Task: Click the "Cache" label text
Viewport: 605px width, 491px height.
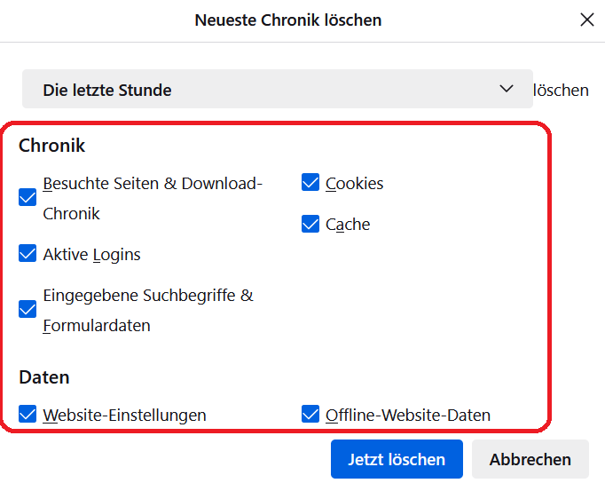Action: coord(348,225)
